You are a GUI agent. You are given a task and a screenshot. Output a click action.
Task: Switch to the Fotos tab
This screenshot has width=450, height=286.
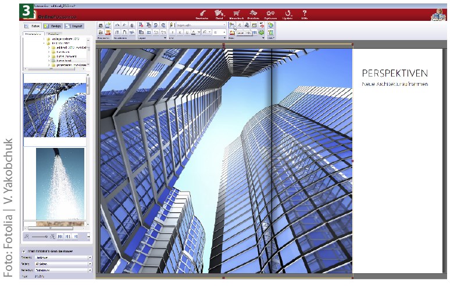tap(32, 26)
